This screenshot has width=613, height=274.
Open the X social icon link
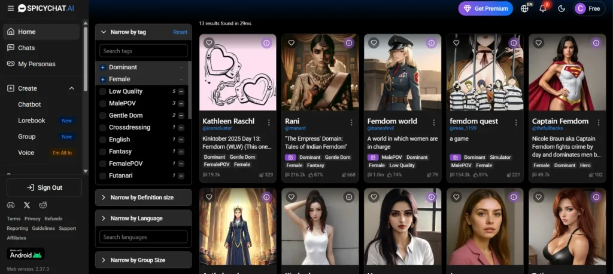pyautogui.click(x=26, y=205)
